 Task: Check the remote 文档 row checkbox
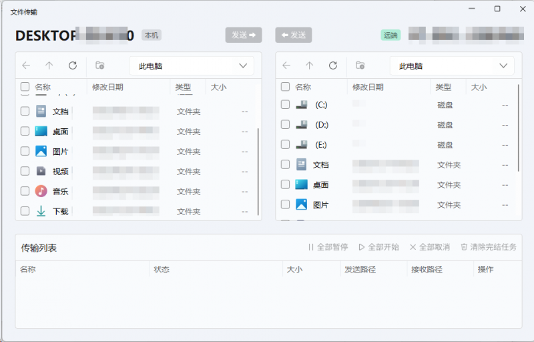285,164
